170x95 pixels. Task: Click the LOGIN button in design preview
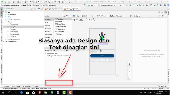click(102, 56)
